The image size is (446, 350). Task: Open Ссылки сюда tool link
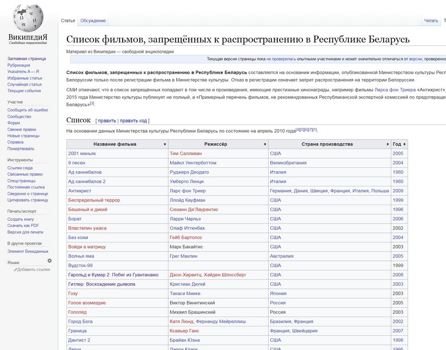pyautogui.click(x=20, y=168)
